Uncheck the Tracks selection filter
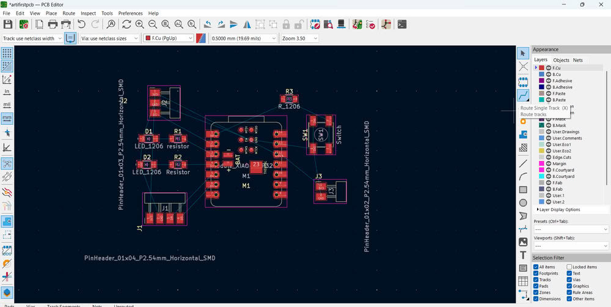Image resolution: width=611 pixels, height=307 pixels. [536, 279]
